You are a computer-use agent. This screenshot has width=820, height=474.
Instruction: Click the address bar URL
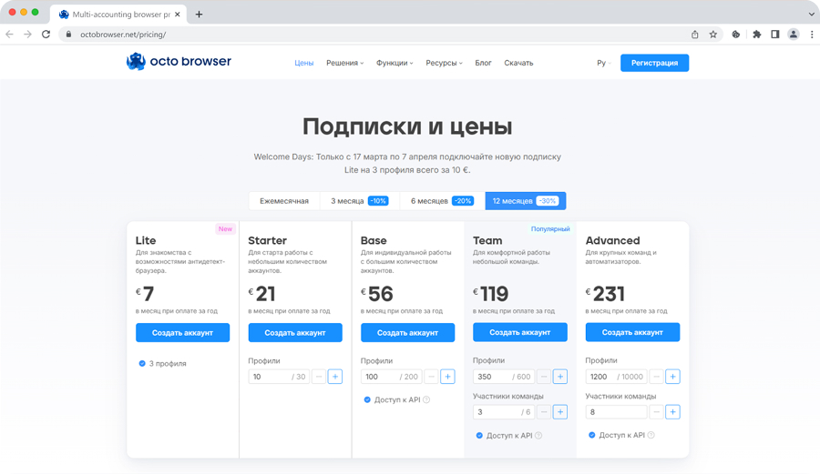tap(123, 35)
